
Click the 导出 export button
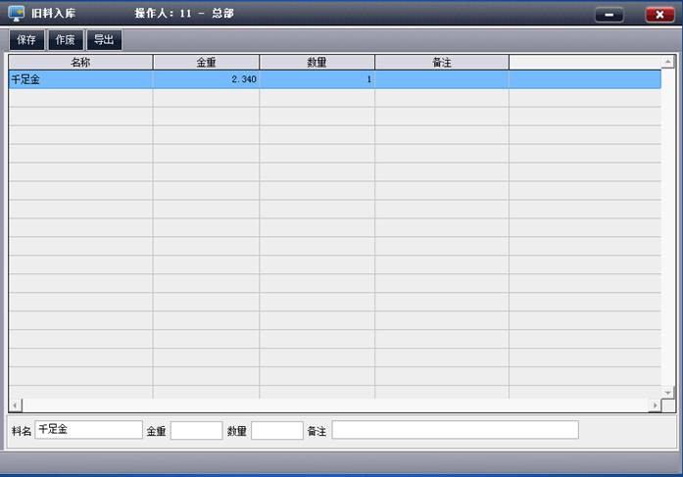click(x=104, y=40)
